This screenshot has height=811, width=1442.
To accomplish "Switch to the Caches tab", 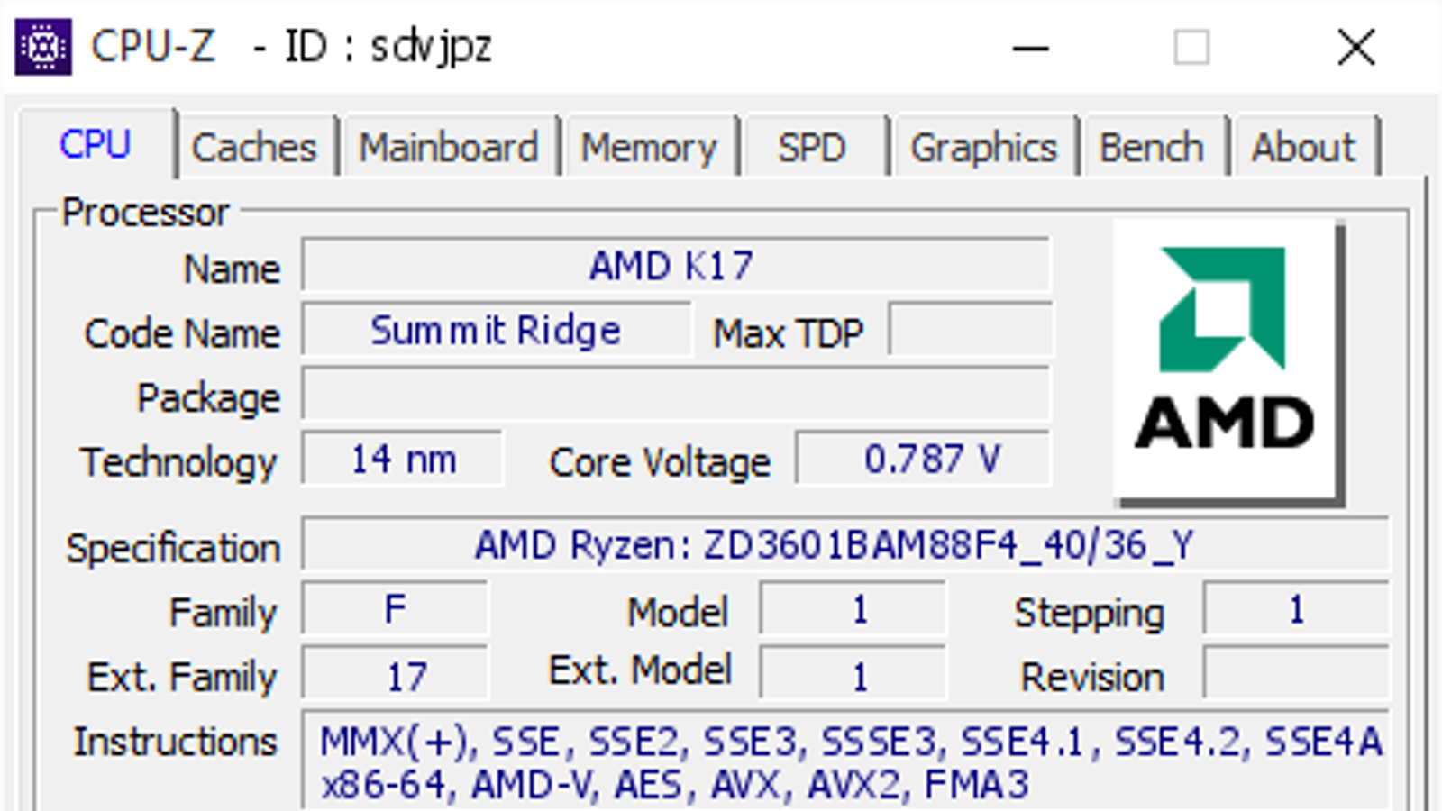I will click(x=254, y=148).
